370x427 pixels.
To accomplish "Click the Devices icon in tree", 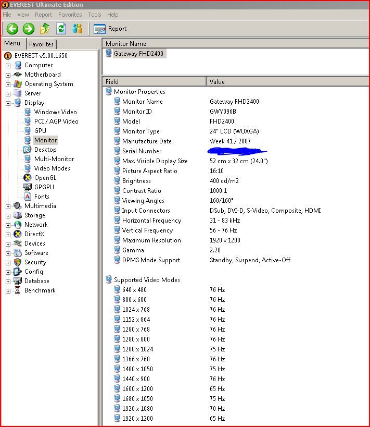I will (18, 243).
